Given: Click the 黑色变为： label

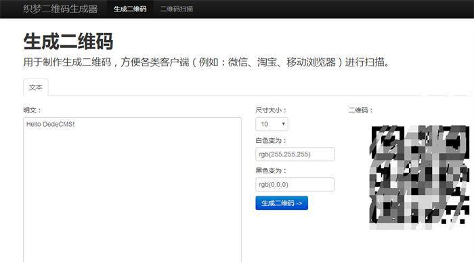Looking at the screenshot, I should [x=271, y=171].
